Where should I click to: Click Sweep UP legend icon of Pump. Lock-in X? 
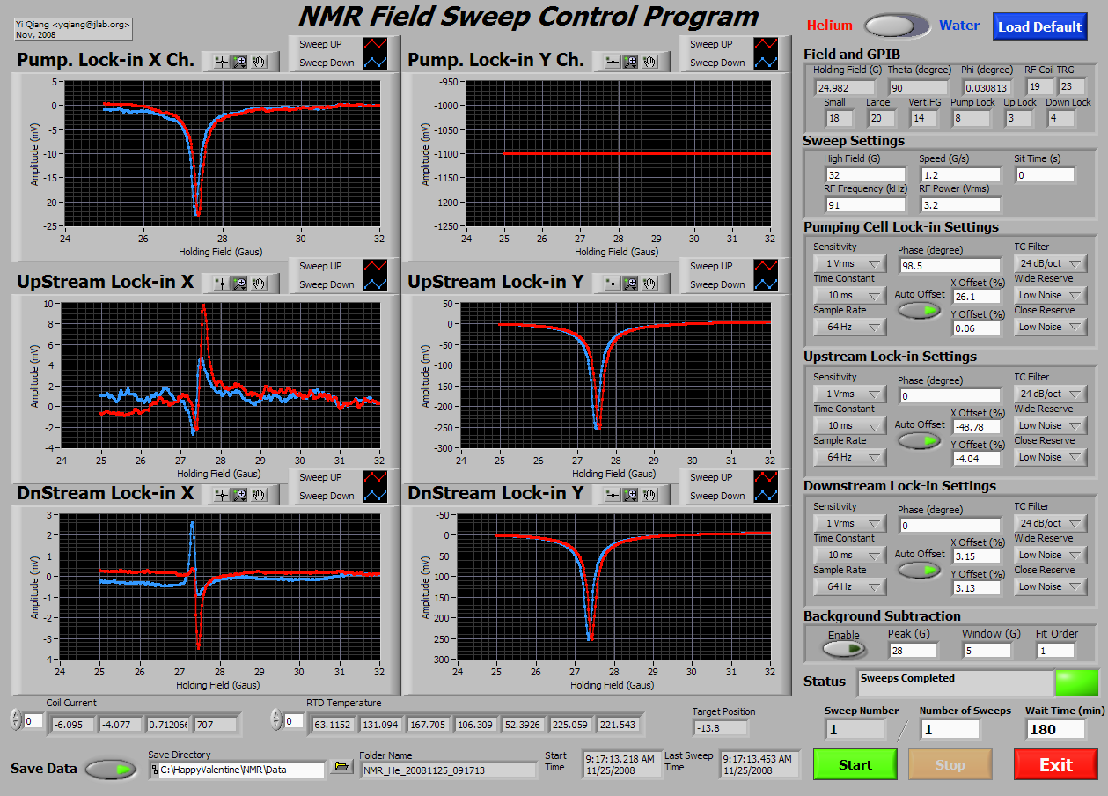(x=375, y=44)
